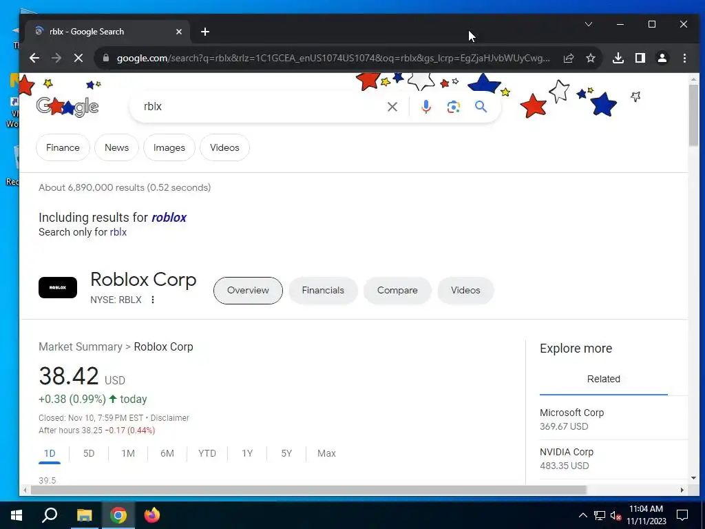The height and width of the screenshot is (529, 705).
Task: Click the share page icon in address bar
Action: (x=569, y=58)
